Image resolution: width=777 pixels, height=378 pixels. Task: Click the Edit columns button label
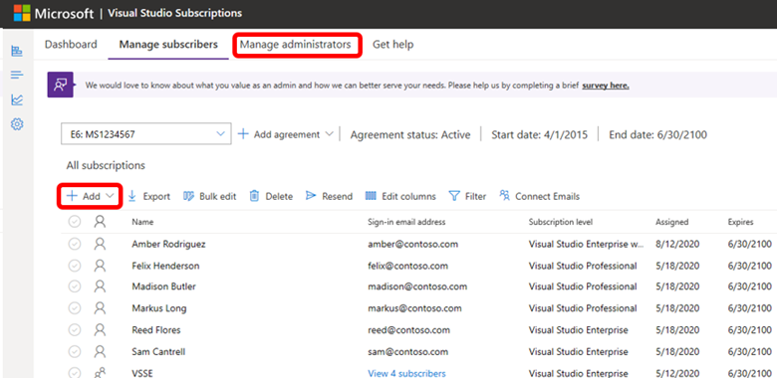coord(408,196)
